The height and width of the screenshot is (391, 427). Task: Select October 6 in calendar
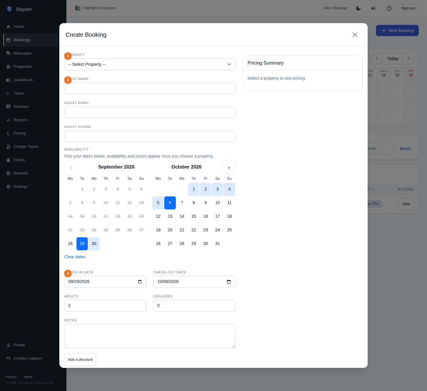170,203
